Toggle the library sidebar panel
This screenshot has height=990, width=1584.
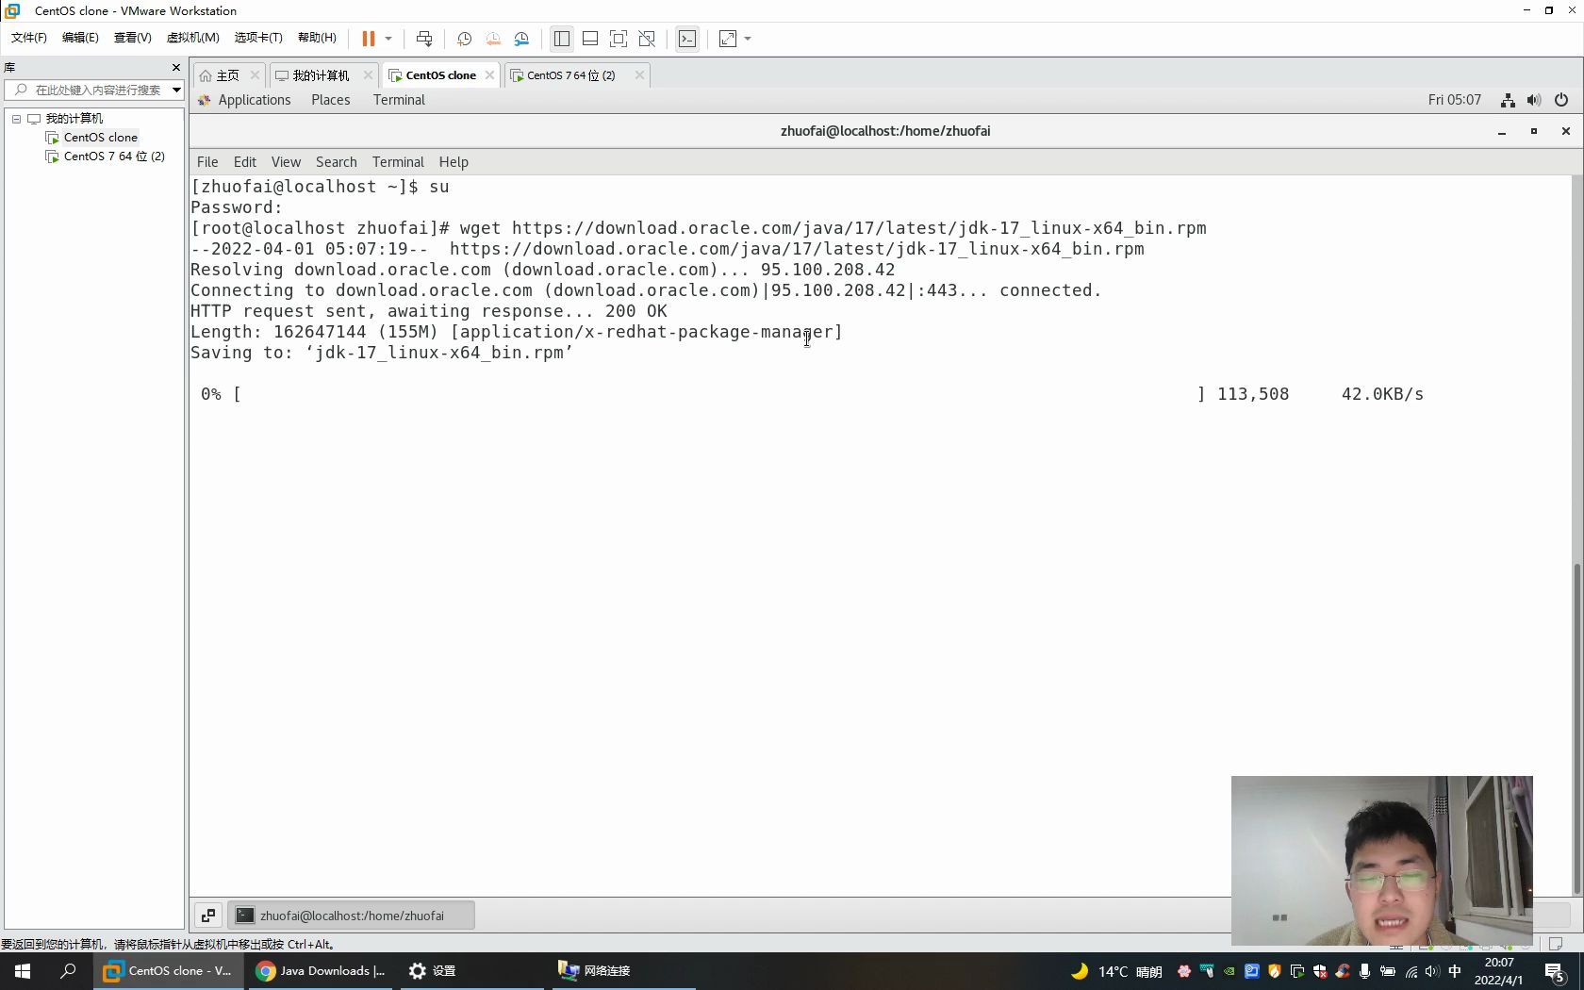(x=562, y=39)
